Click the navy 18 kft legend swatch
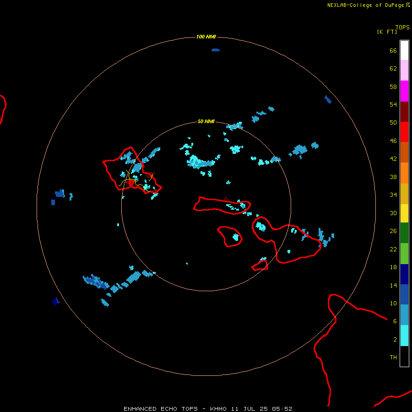The width and height of the screenshot is (412, 412). [x=404, y=274]
